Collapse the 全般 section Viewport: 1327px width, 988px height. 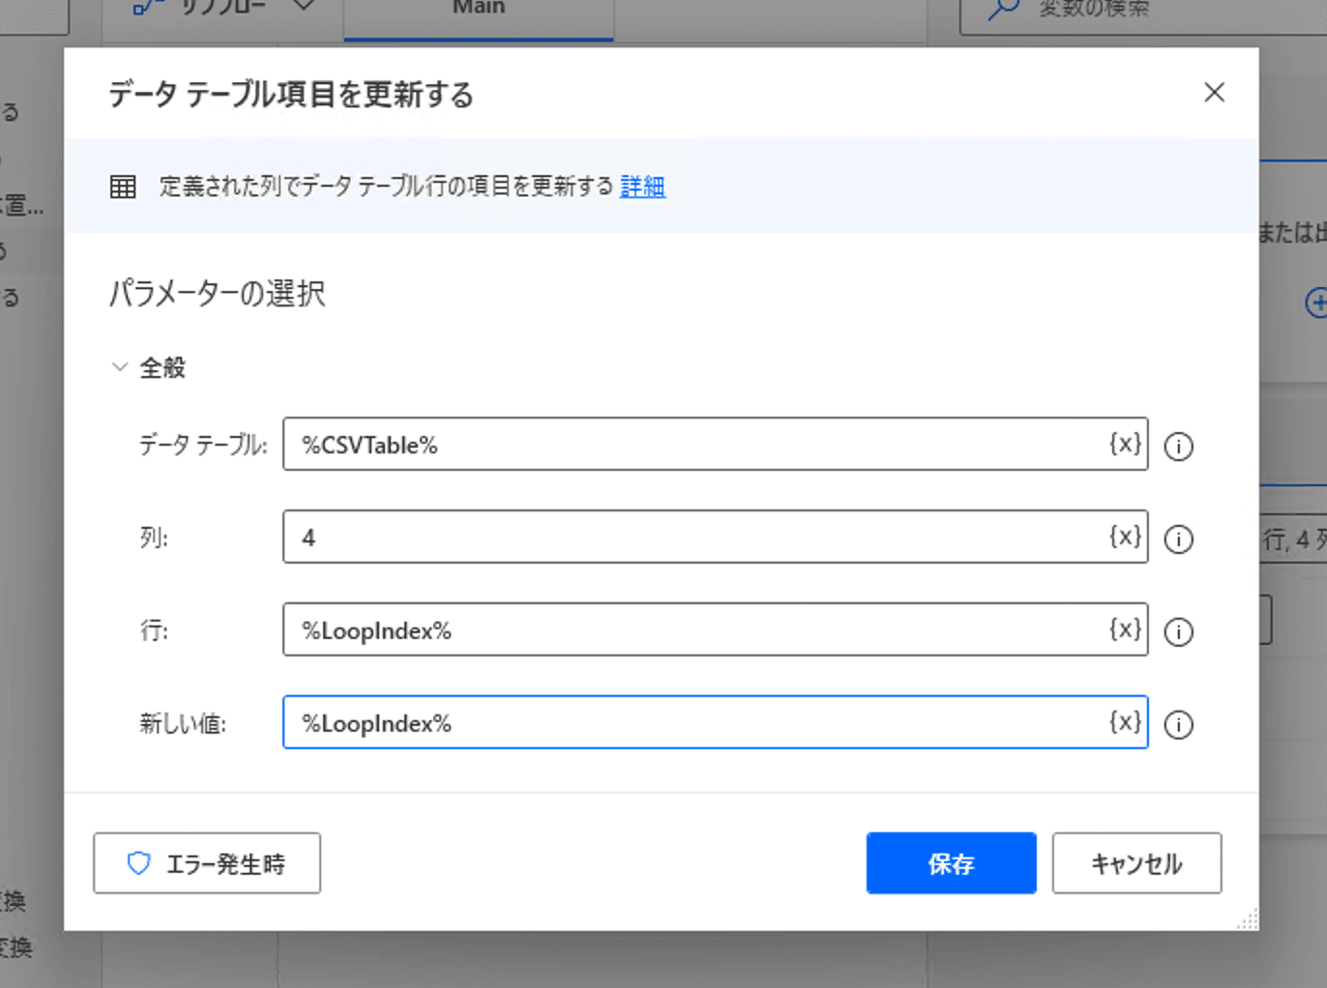point(120,367)
